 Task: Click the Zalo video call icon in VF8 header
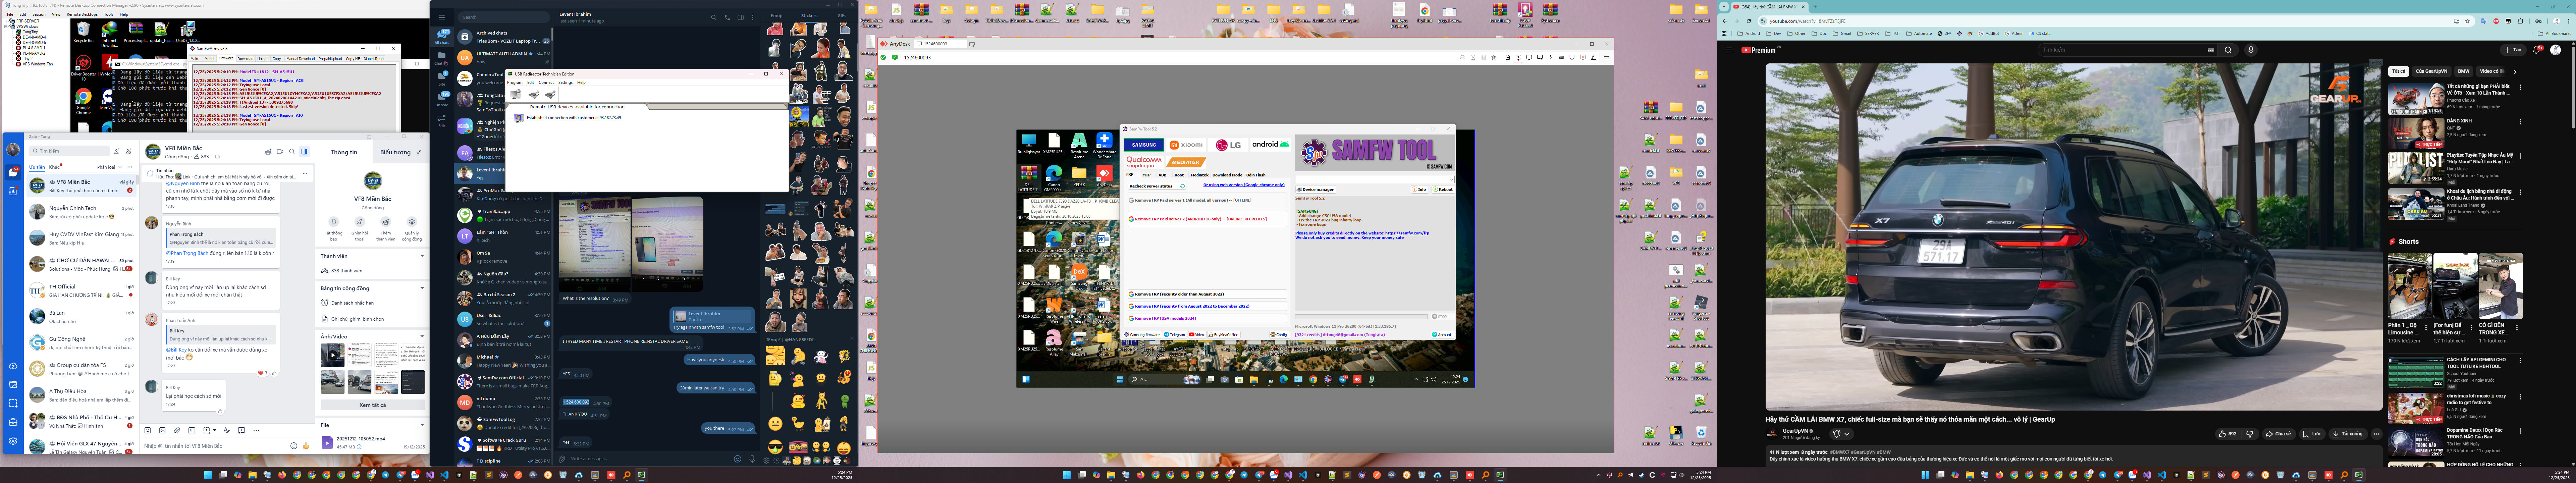tap(280, 152)
